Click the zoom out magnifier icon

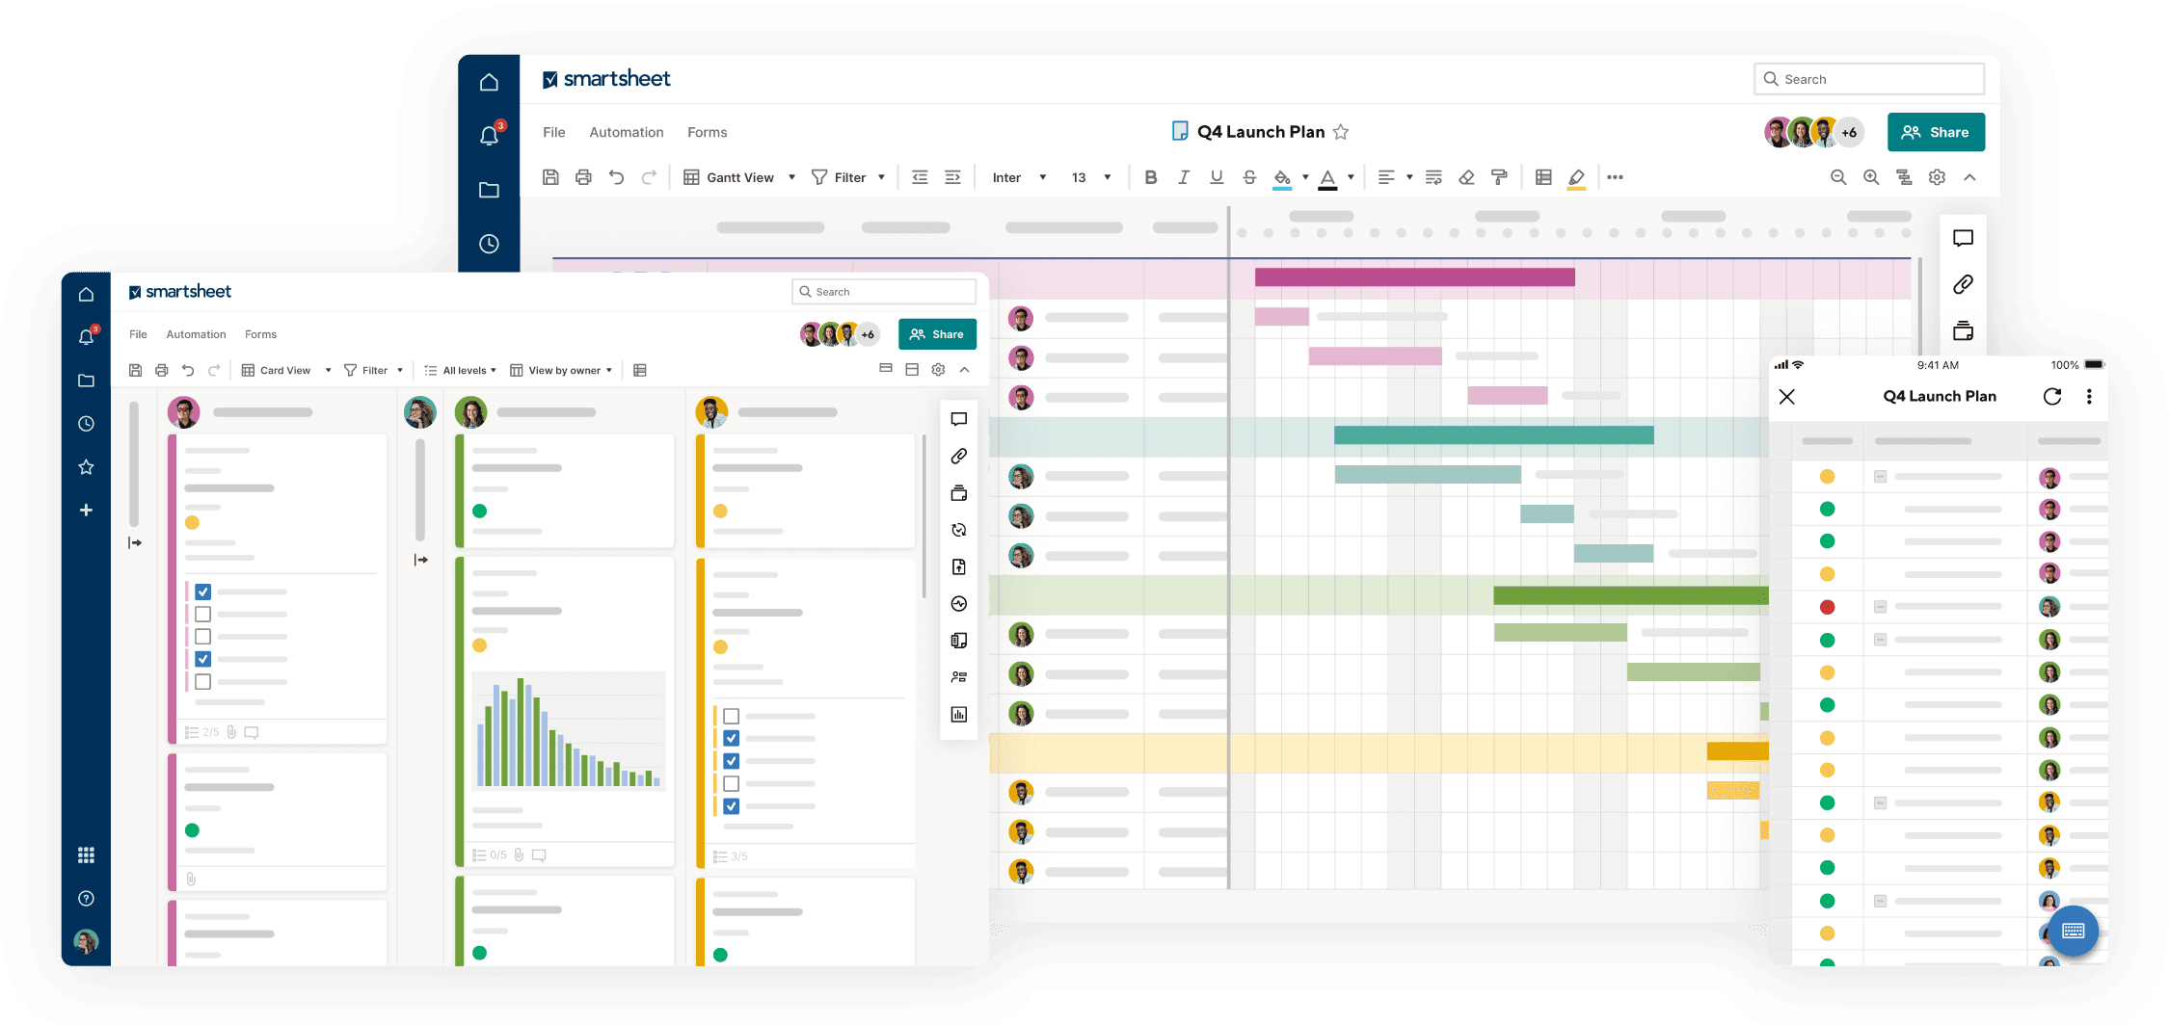(1837, 176)
